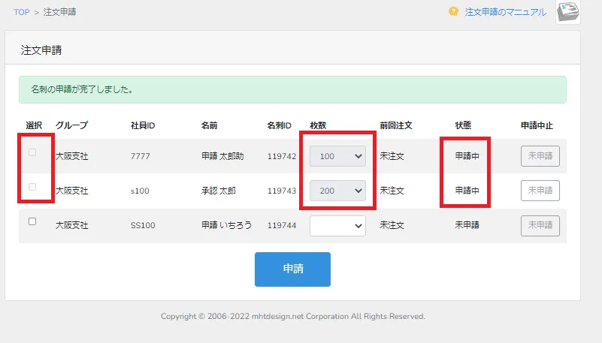602x343 pixels.
Task: Click the 申請中止 column header
Action: [537, 125]
